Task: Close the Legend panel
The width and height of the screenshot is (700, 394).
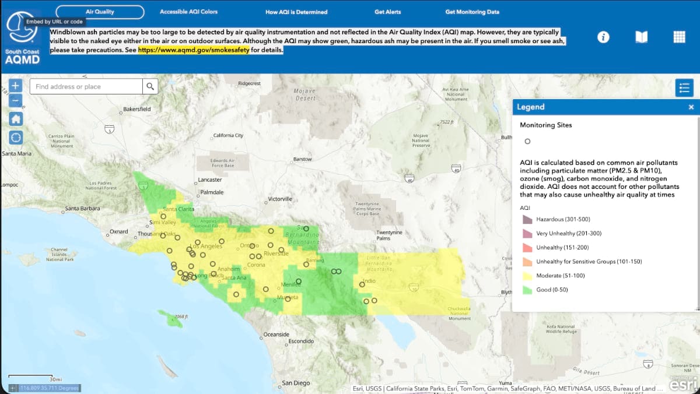Action: pyautogui.click(x=691, y=107)
